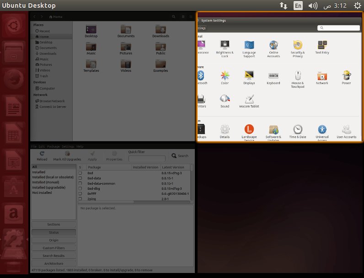Click the System Settings search field

tap(338, 28)
